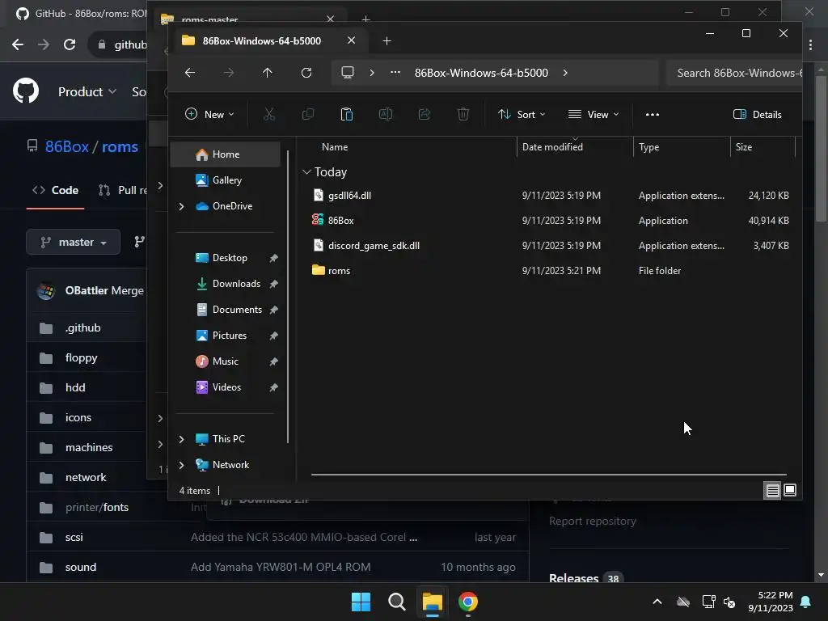Close the 86Box-Windows-64-b5000 tab

[x=351, y=40]
